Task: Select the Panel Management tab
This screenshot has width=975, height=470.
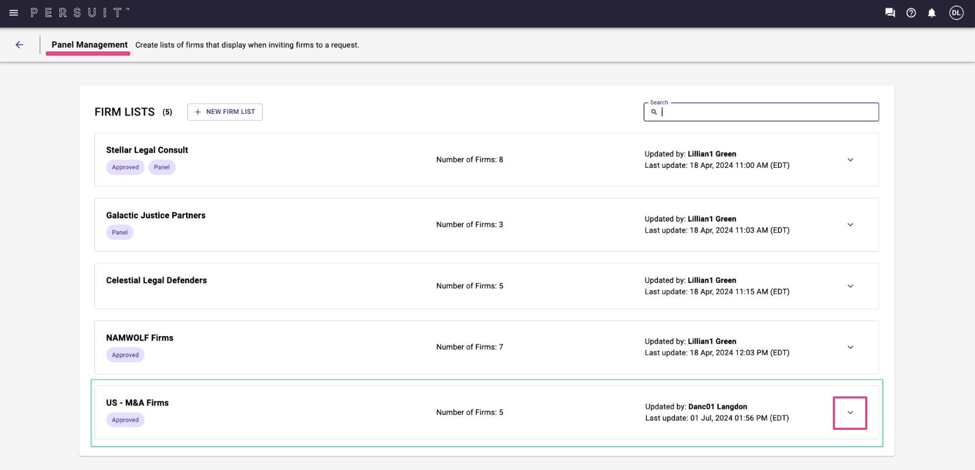Action: [x=89, y=45]
